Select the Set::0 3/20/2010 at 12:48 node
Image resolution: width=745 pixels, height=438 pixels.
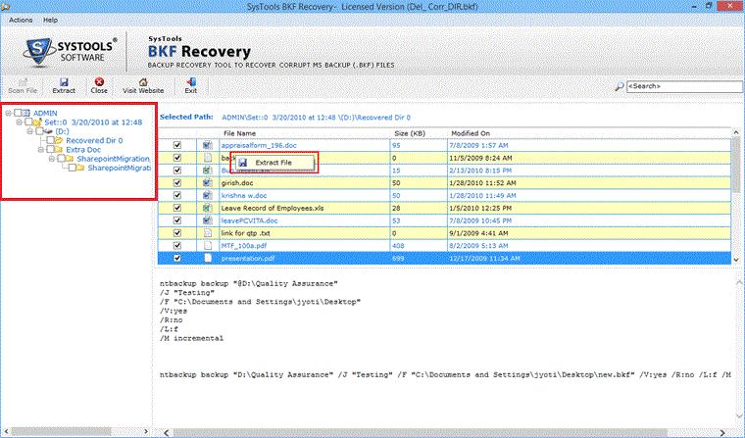[x=93, y=122]
